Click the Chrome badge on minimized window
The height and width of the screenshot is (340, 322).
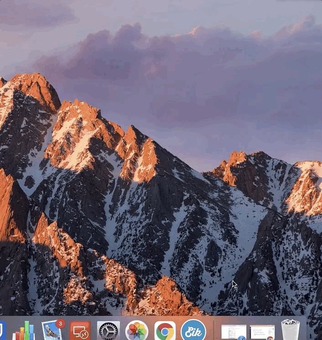(x=270, y=338)
